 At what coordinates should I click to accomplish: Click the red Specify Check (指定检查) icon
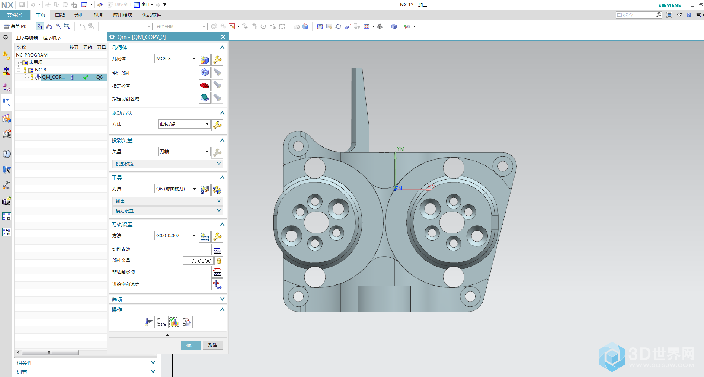[x=205, y=85]
